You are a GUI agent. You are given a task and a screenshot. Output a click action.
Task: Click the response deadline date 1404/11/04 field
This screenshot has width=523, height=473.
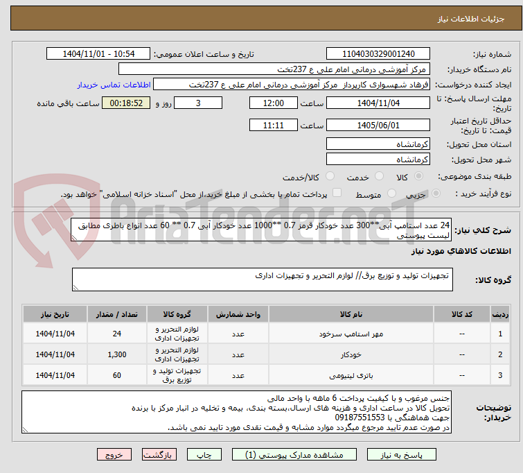coord(378,103)
